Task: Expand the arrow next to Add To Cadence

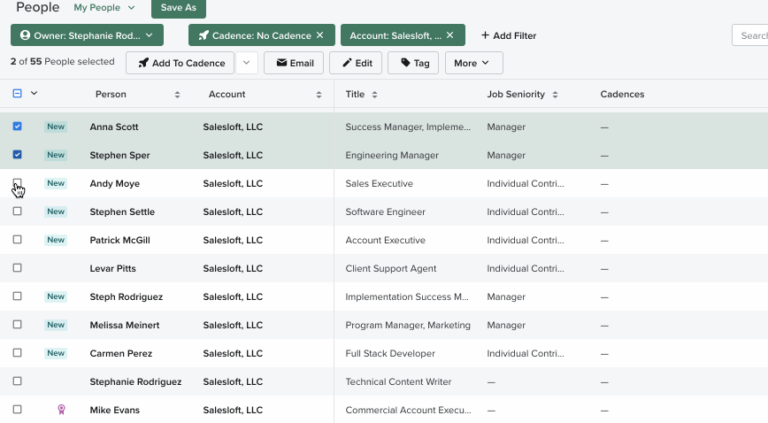Action: point(246,63)
